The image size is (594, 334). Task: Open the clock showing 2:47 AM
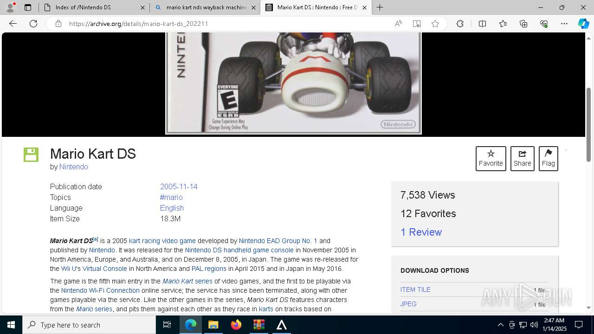coord(555,325)
